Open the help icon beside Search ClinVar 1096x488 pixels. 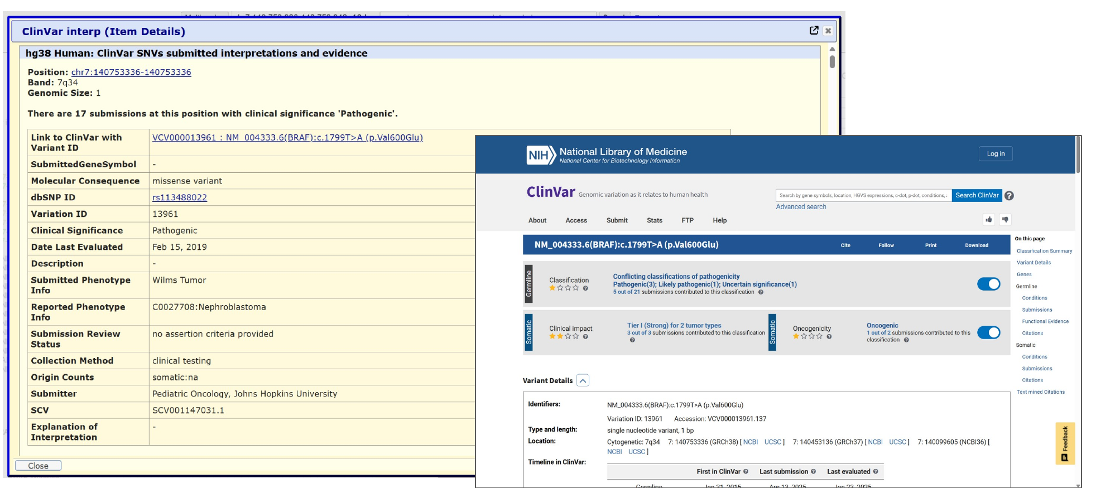tap(1009, 196)
